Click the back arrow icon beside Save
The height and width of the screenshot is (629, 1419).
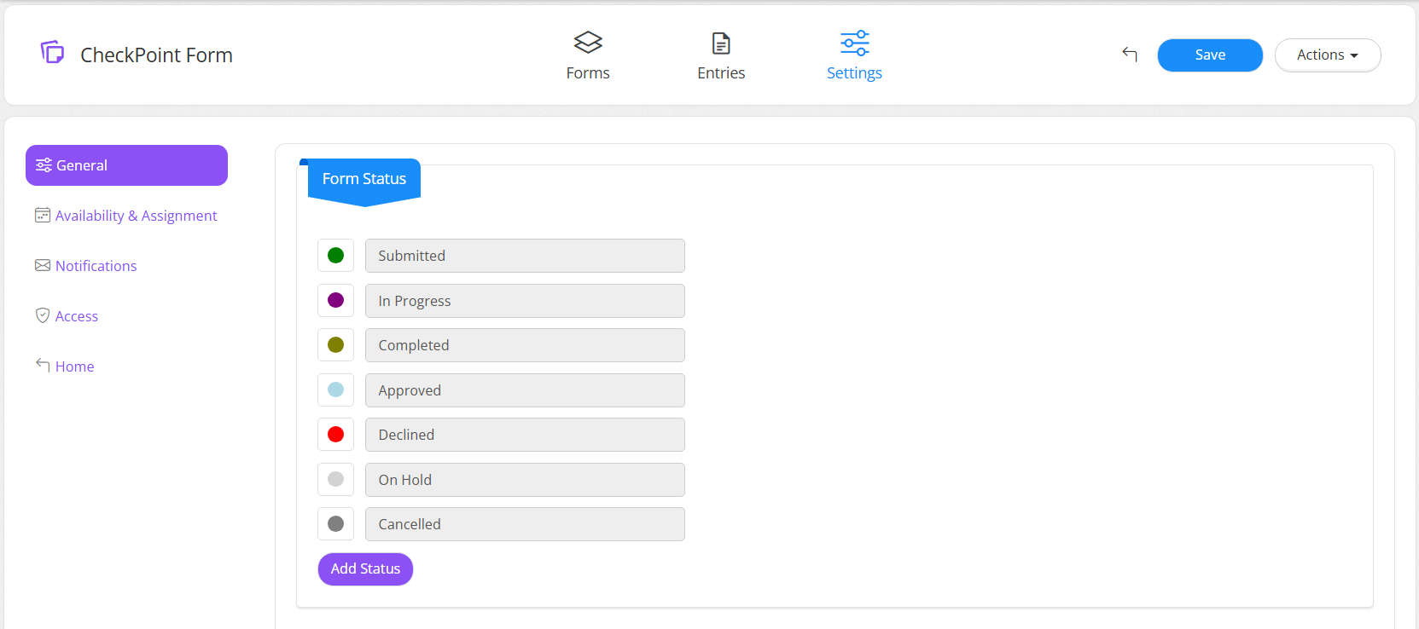pos(1130,55)
